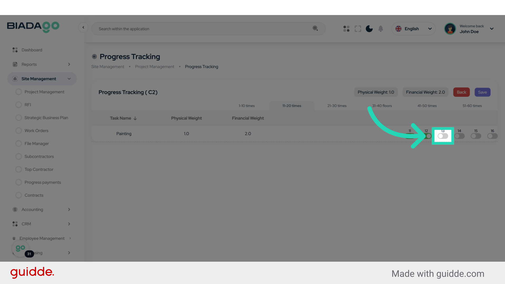The height and width of the screenshot is (284, 505).
Task: Open the go chat widget icon
Action: pos(20,248)
